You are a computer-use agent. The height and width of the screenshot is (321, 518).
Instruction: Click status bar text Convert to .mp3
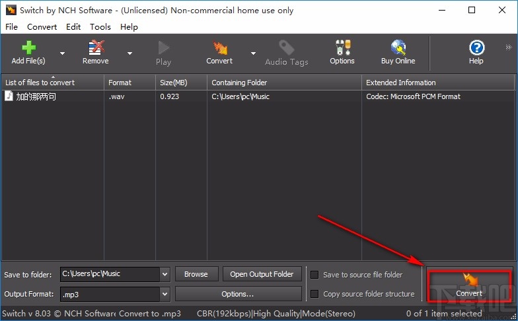click(x=150, y=314)
